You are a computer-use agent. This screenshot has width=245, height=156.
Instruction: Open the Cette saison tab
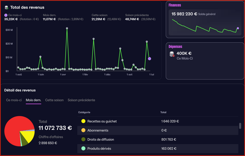click(x=54, y=100)
